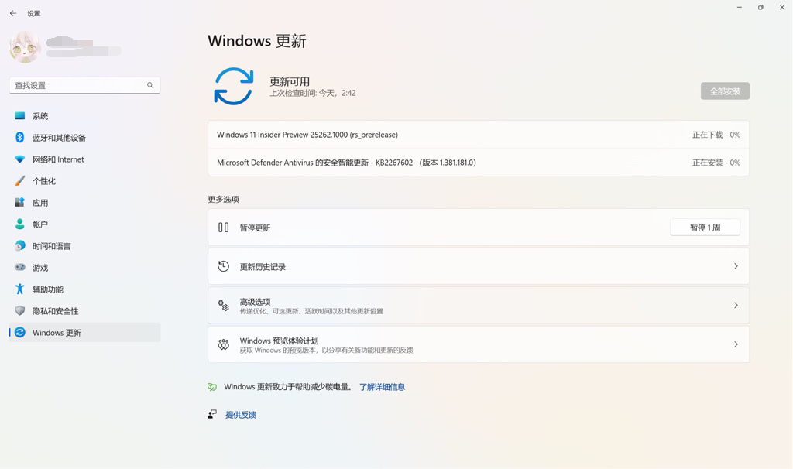Open 系统 settings category
Viewport: 793px width, 469px height.
[84, 116]
